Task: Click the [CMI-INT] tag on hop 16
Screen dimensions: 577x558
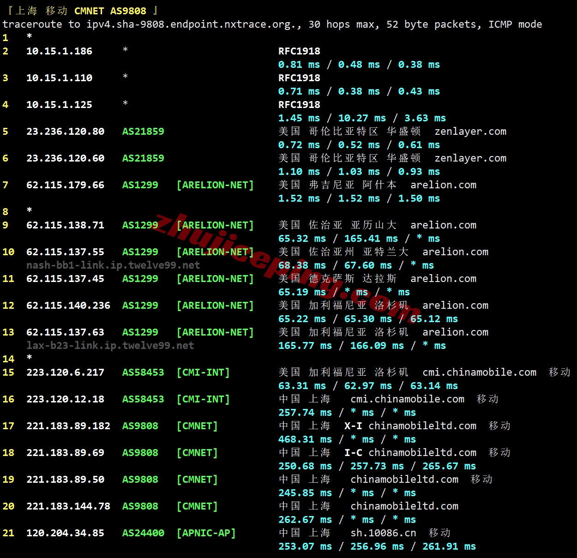Action: [x=203, y=399]
